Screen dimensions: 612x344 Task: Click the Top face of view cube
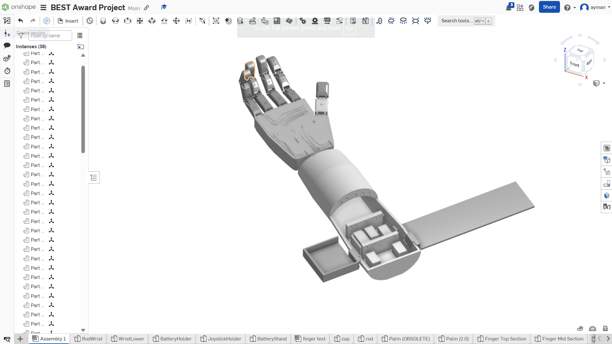coord(580,50)
